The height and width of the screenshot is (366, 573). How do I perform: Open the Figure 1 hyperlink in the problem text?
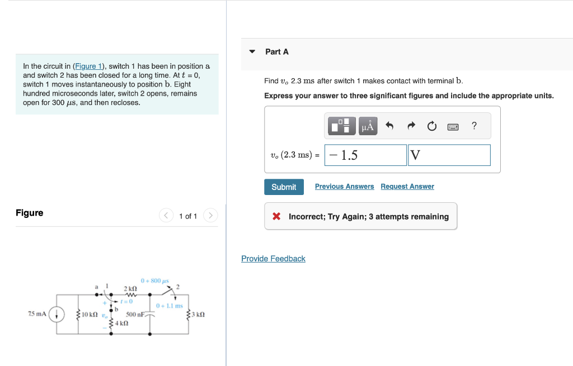[x=88, y=66]
